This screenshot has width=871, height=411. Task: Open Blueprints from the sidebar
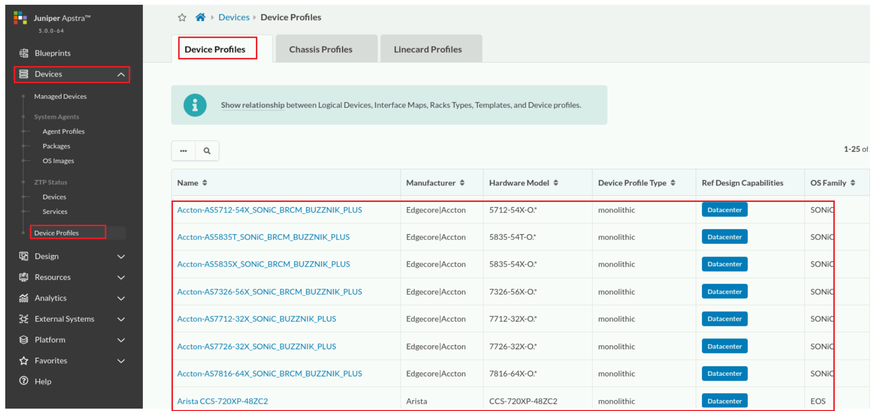tap(53, 53)
